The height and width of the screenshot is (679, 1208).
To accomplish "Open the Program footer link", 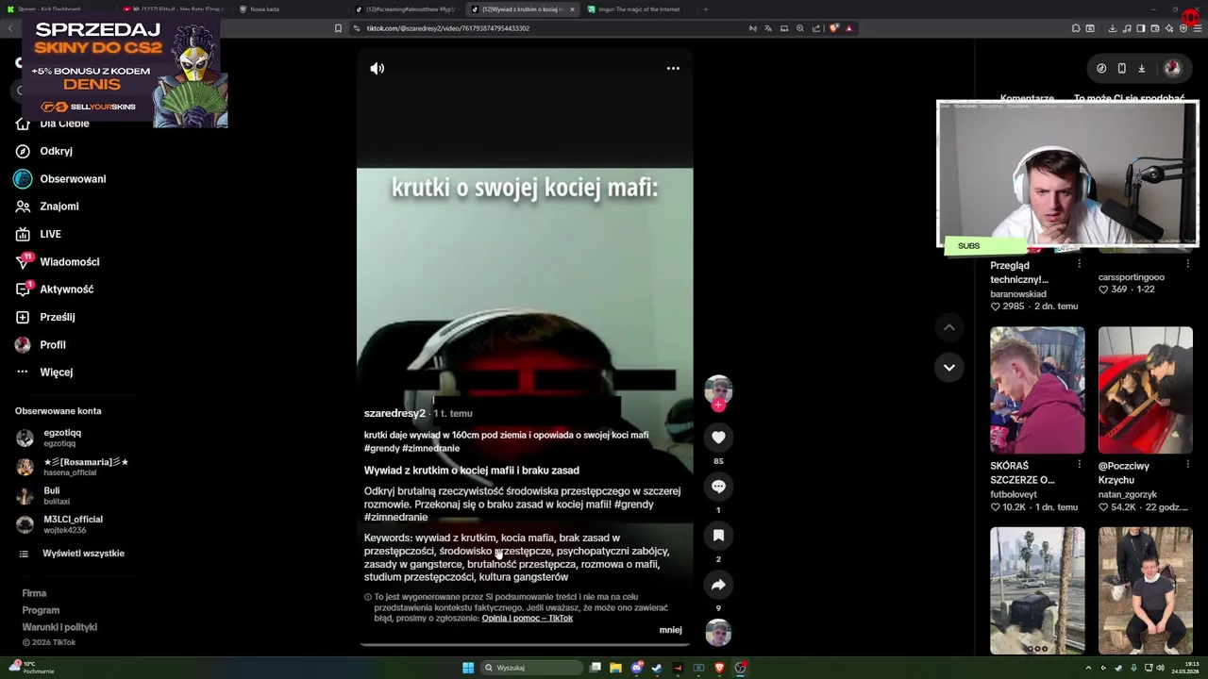I will pos(41,610).
